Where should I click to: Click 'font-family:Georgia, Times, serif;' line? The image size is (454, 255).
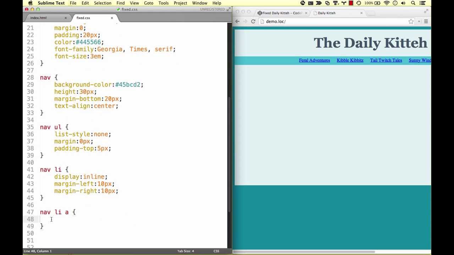(115, 49)
